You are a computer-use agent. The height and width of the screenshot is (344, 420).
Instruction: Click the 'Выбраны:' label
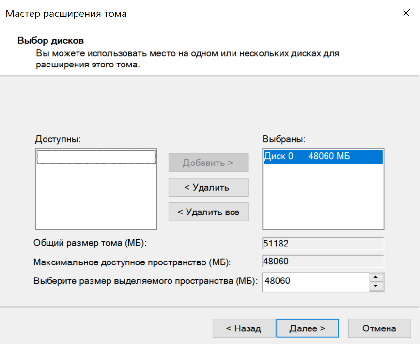(284, 139)
